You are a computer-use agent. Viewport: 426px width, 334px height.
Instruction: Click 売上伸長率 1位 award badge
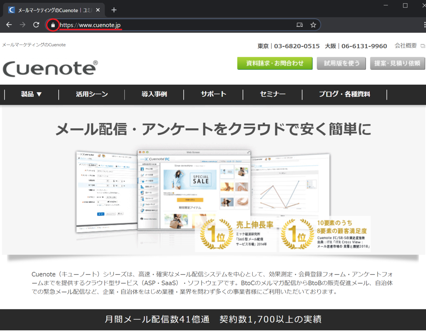[236, 234]
